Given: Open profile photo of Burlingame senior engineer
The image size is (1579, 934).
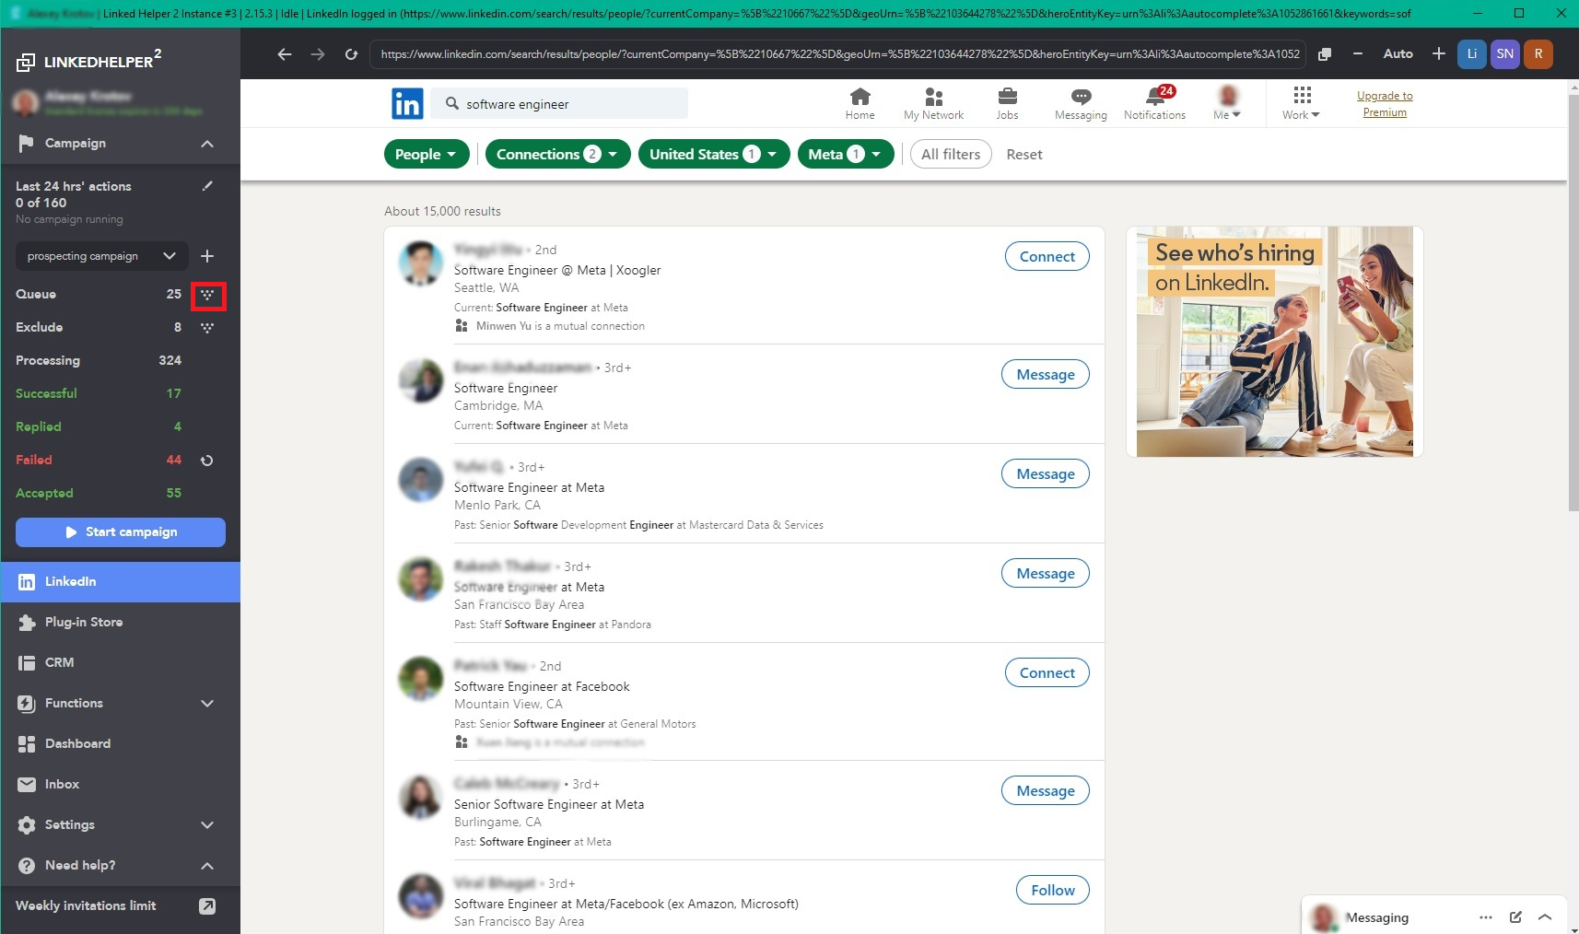Looking at the screenshot, I should point(421,798).
